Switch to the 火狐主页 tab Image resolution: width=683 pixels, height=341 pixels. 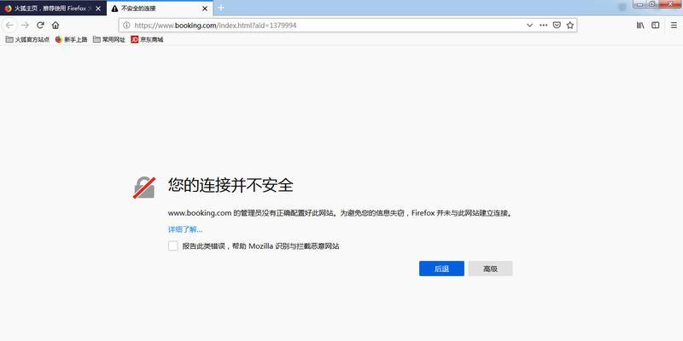[53, 9]
